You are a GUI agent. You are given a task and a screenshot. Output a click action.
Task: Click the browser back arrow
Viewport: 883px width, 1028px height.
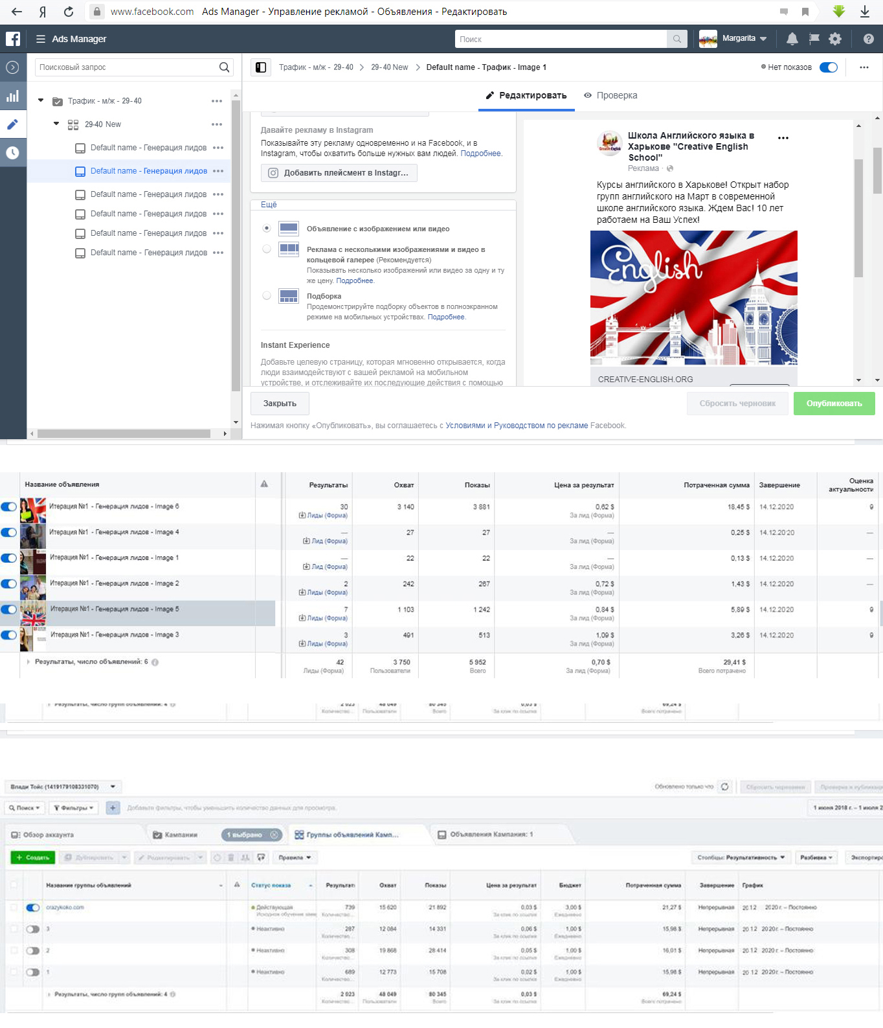(17, 12)
